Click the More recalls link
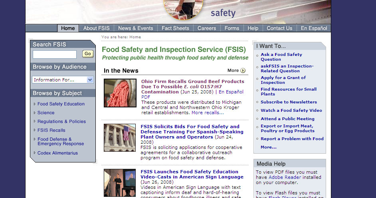This screenshot has width=376, height=198. (x=208, y=113)
